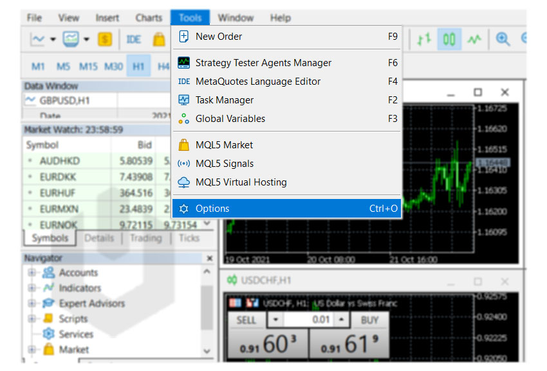547x371 pixels.
Task: Click the shopping bag icon in toolbar
Action: 159,40
